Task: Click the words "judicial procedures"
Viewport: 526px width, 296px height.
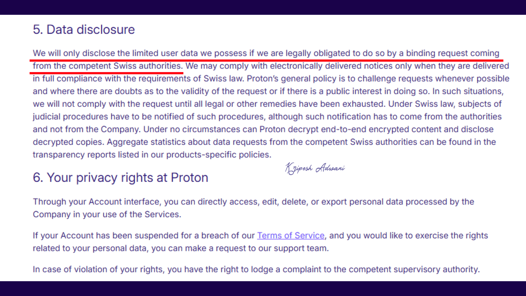Action: (70, 116)
